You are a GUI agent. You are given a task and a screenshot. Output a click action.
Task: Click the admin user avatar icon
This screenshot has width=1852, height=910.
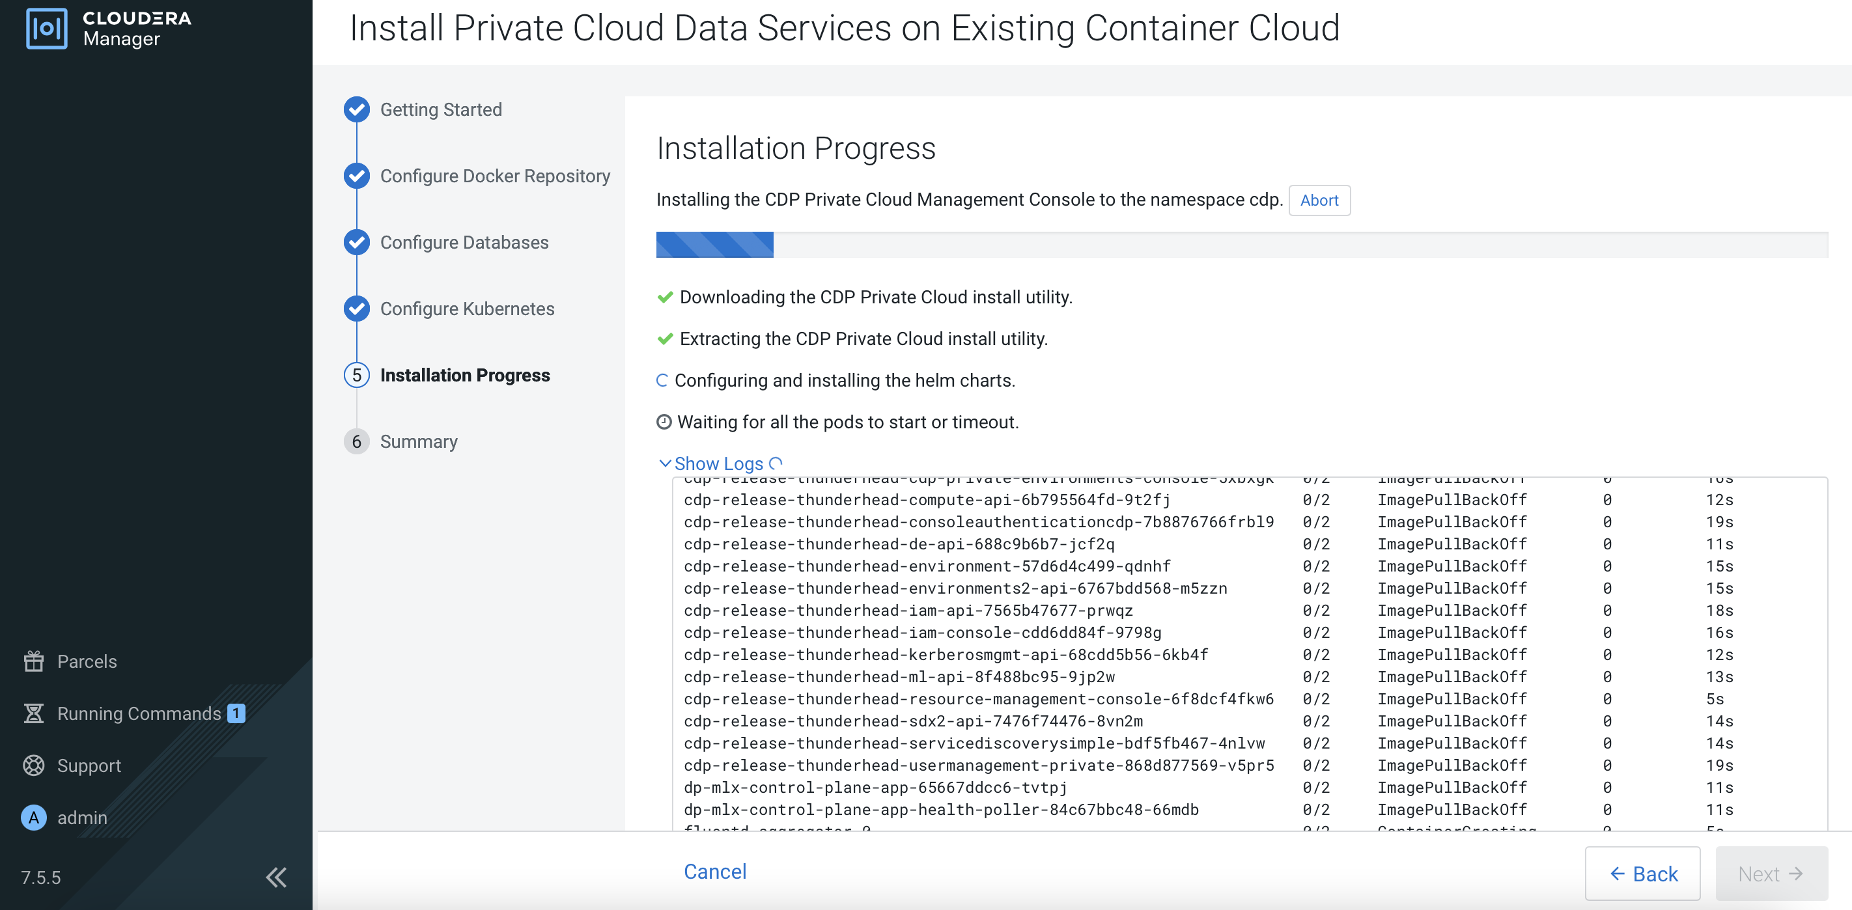click(x=34, y=818)
